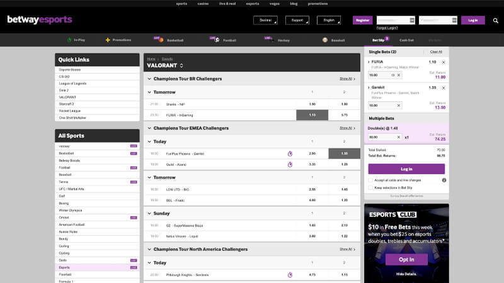Click the Bet Slip count badge
This screenshot has width=504, height=283.
(387, 38)
